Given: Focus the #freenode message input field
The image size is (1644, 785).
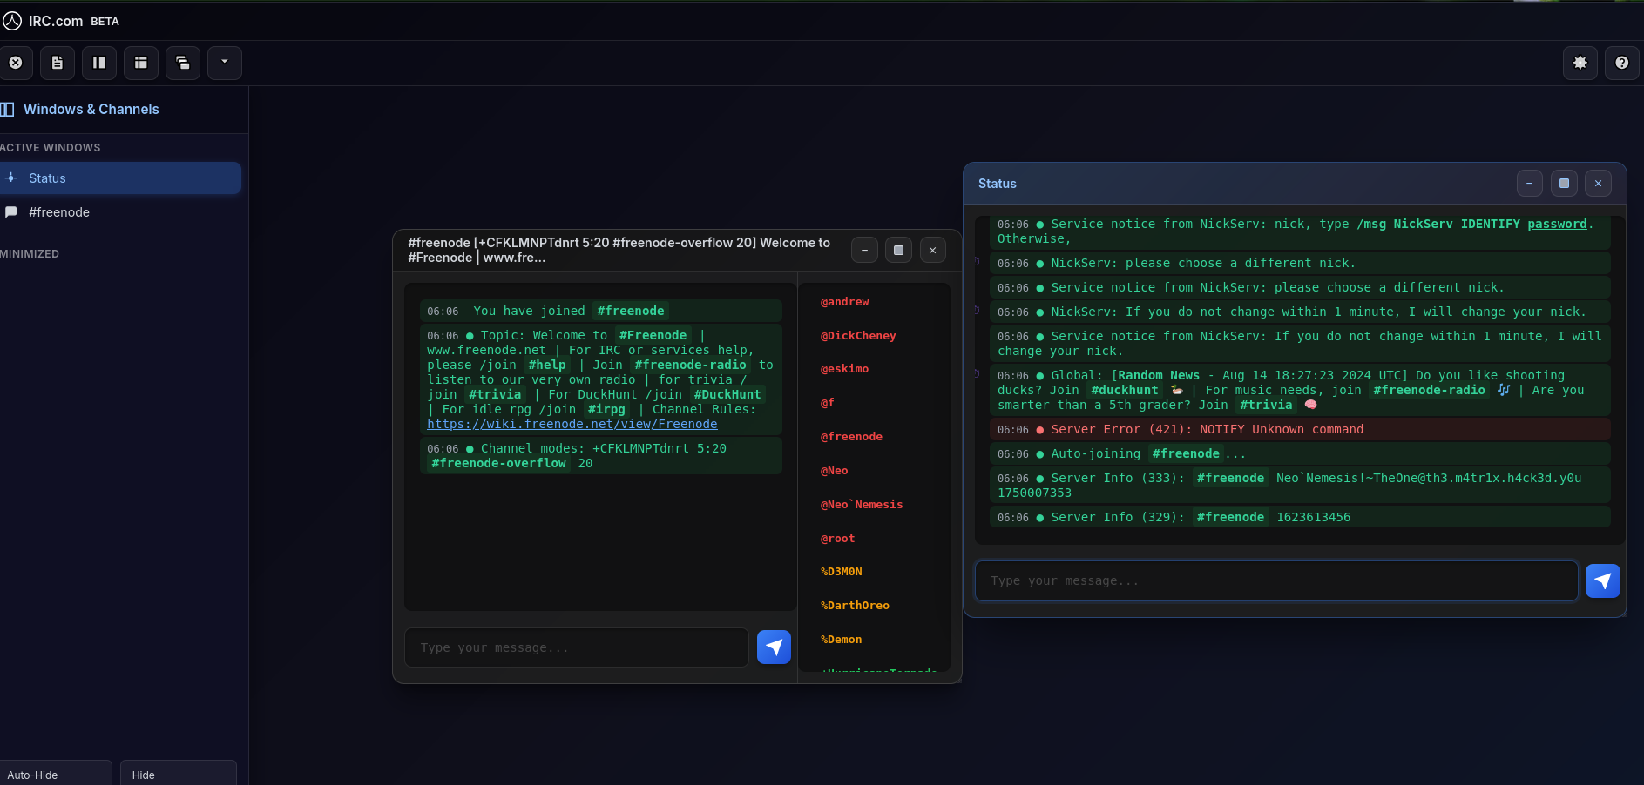Looking at the screenshot, I should [x=577, y=647].
